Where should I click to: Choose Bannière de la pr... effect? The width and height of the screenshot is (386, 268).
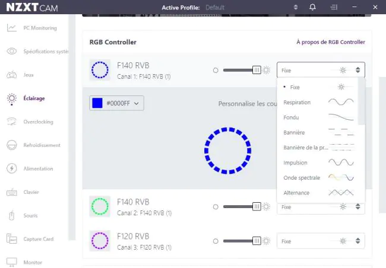(318, 148)
